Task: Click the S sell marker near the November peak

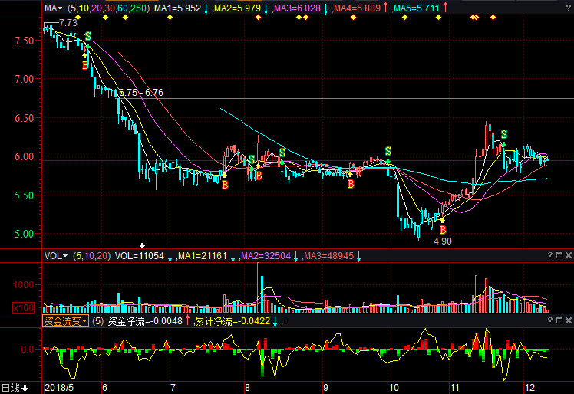Action: (x=504, y=134)
